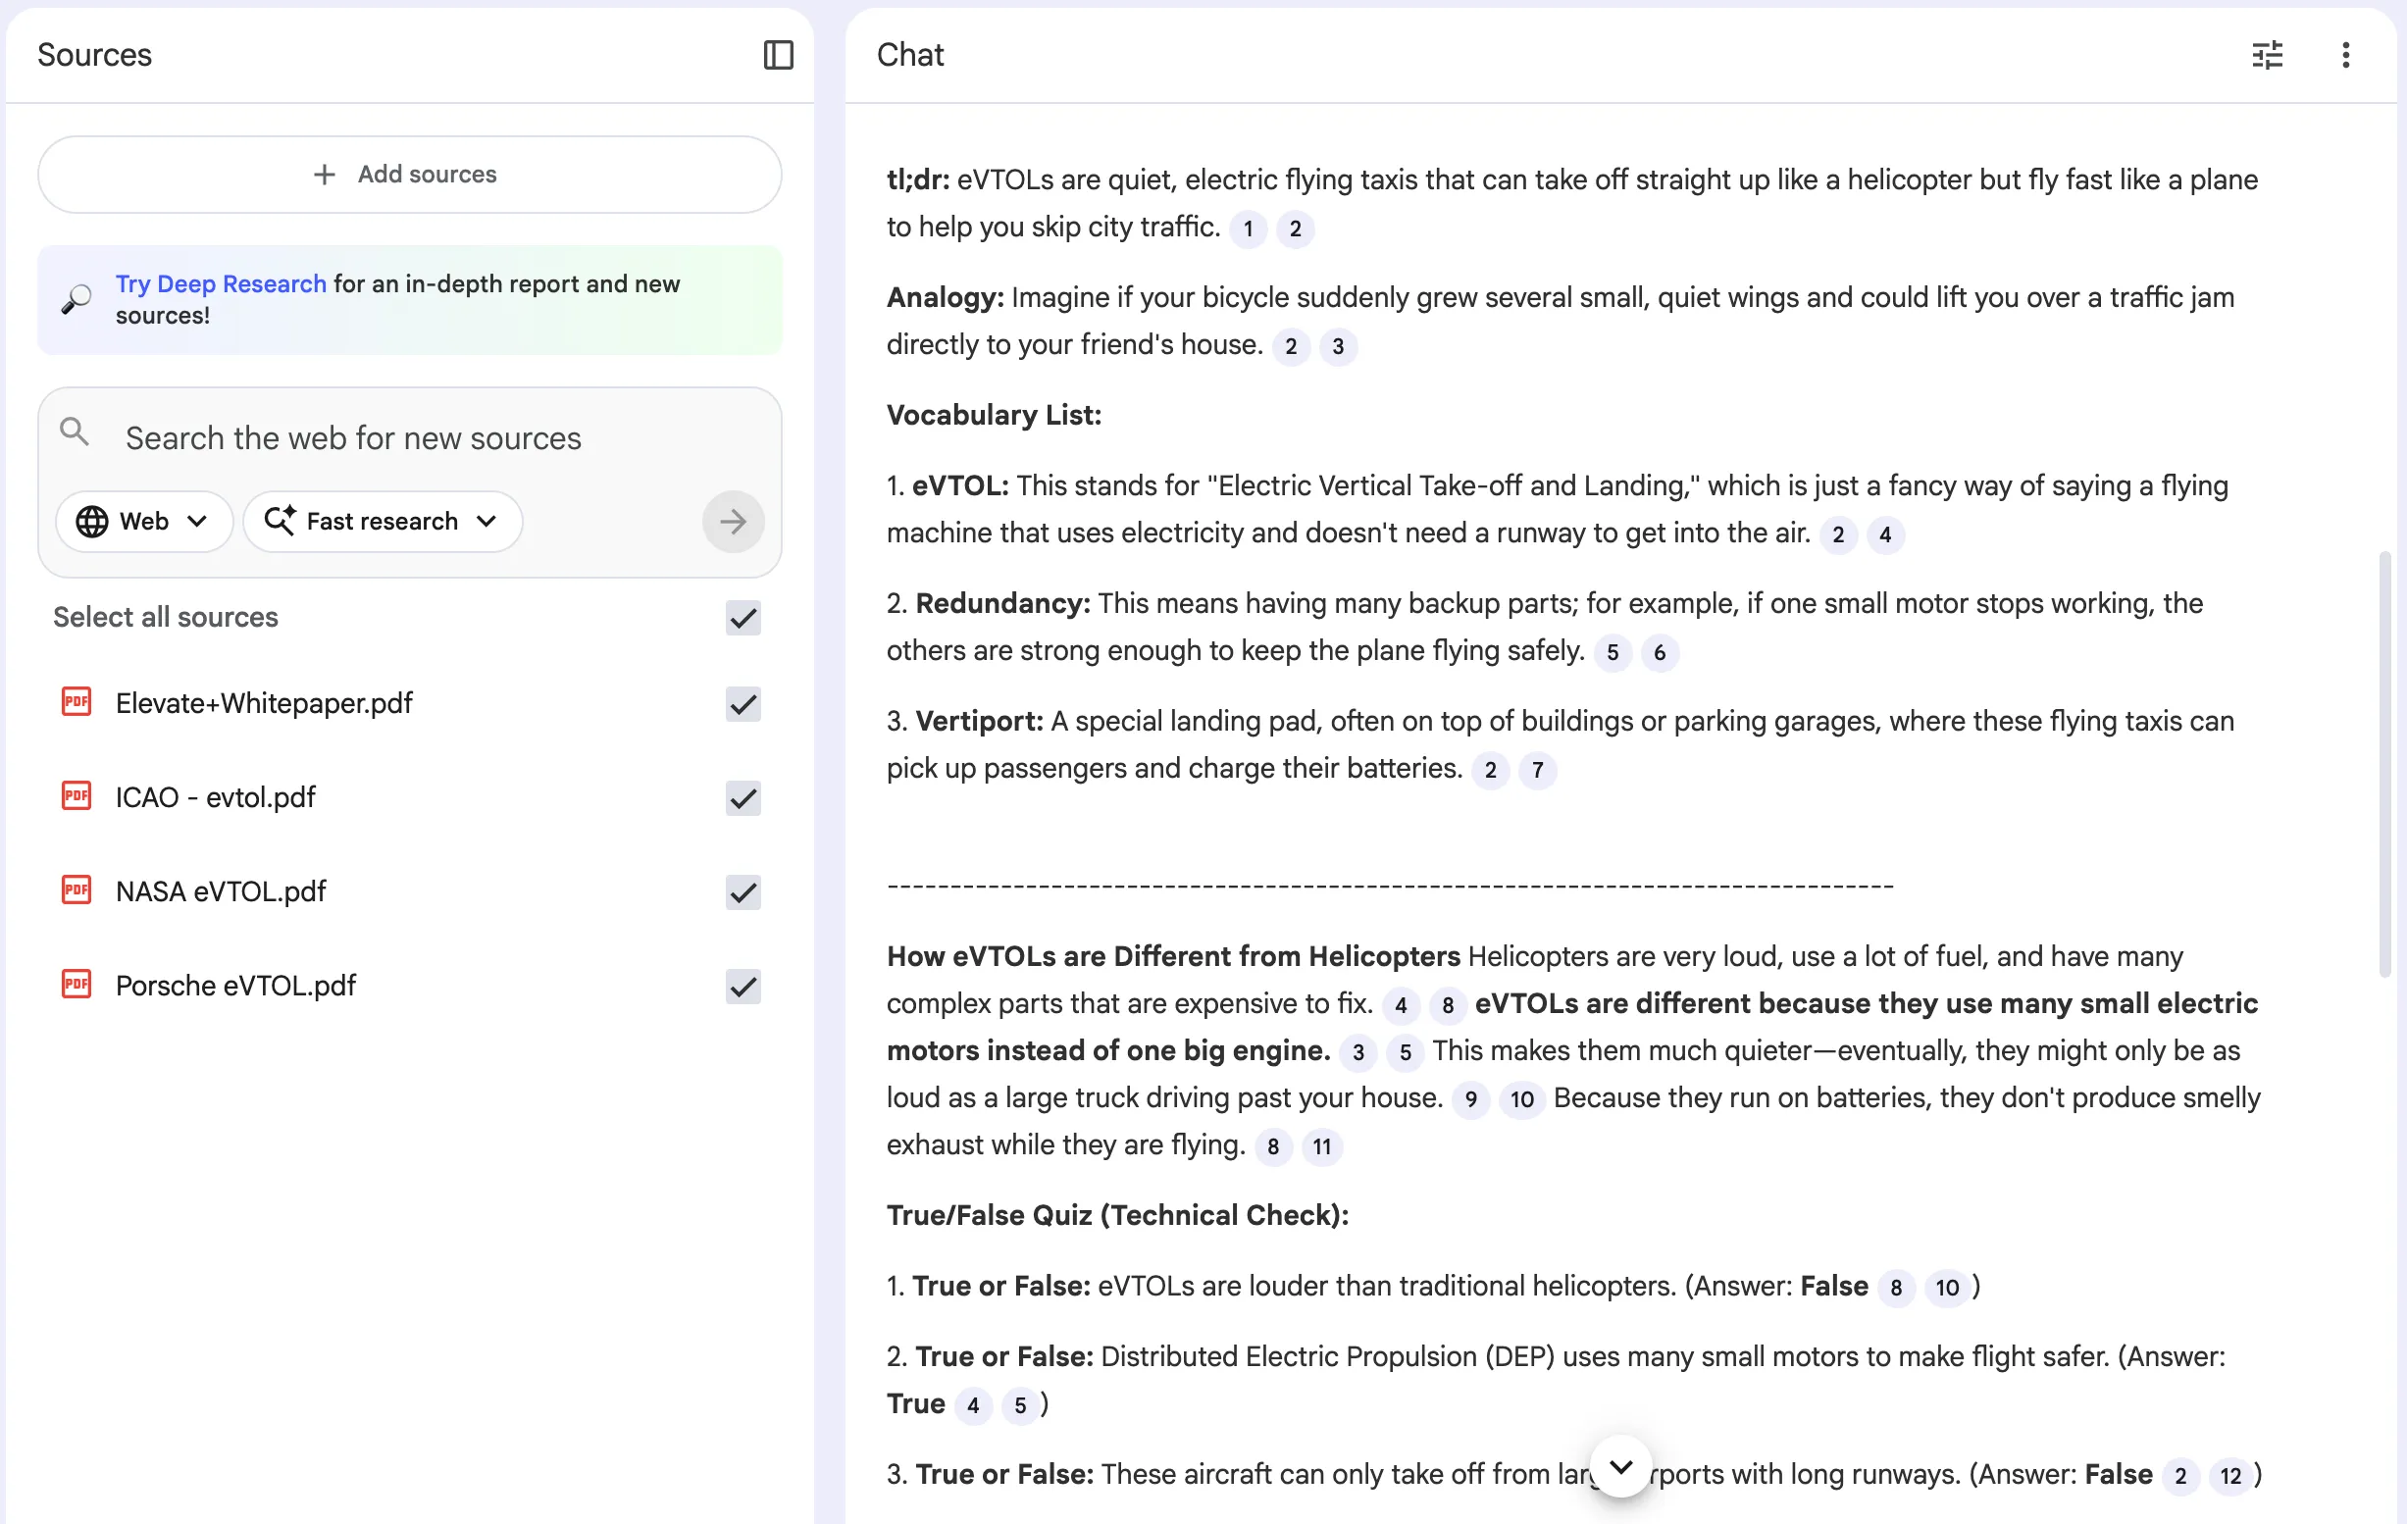Viewport: 2407px width, 1524px height.
Task: Click the Deep Research magnifying glass icon
Action: pos(75,299)
